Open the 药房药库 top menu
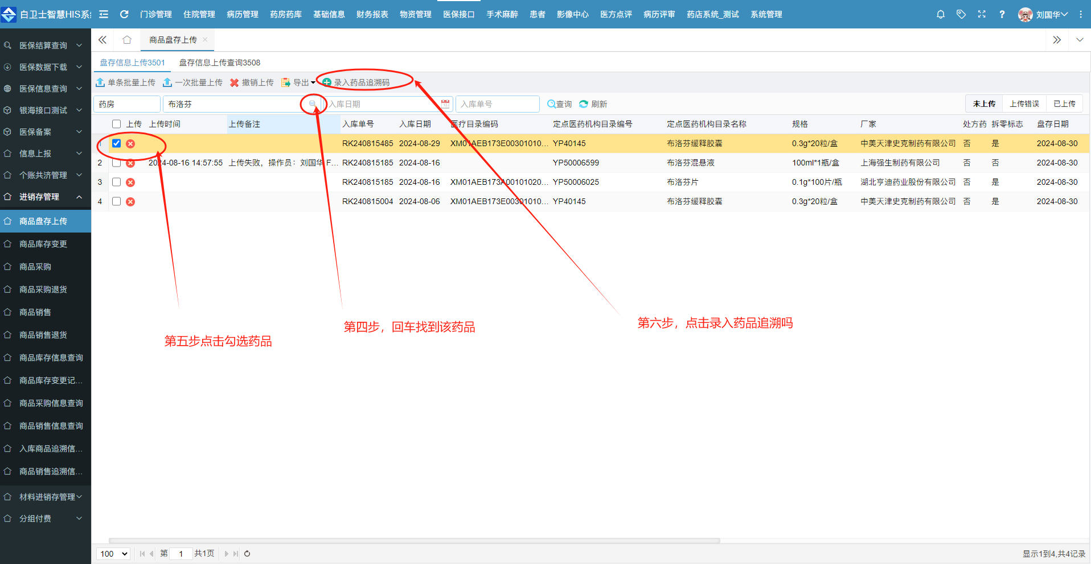 coord(285,14)
